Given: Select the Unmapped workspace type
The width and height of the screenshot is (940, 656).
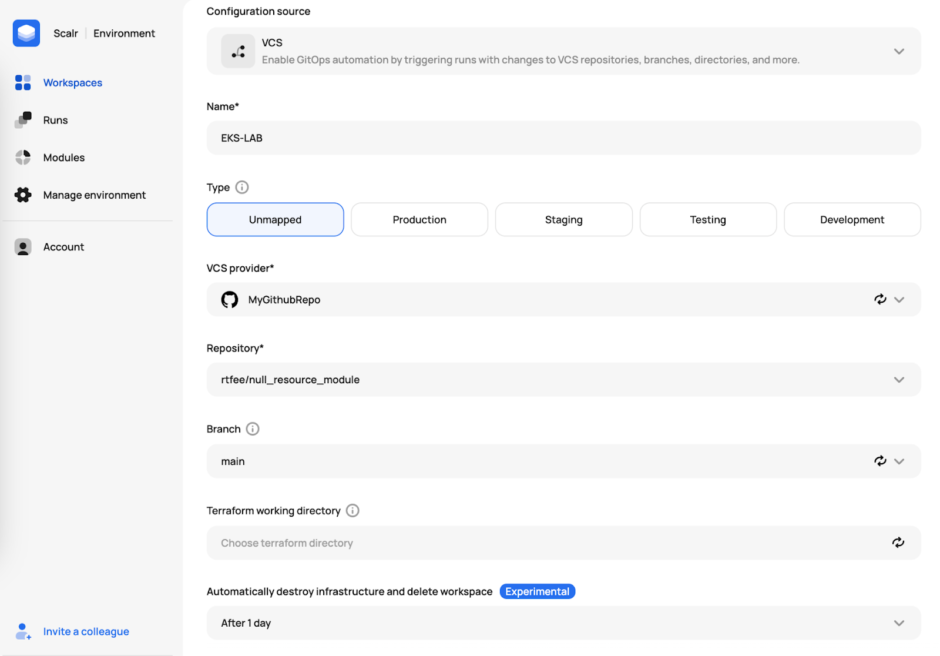Looking at the screenshot, I should point(275,220).
